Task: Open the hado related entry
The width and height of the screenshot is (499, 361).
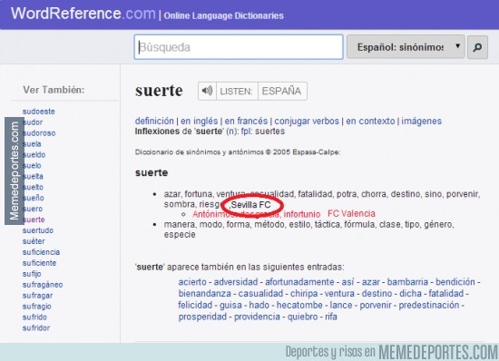Action: tap(259, 305)
